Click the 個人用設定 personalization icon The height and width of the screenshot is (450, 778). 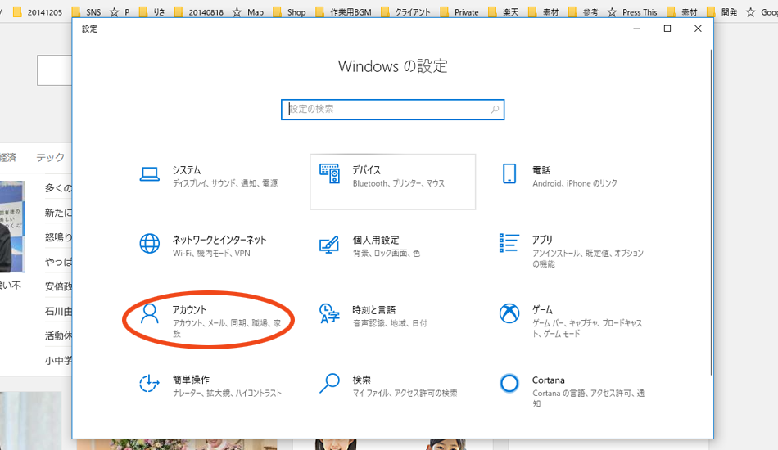pyautogui.click(x=329, y=244)
